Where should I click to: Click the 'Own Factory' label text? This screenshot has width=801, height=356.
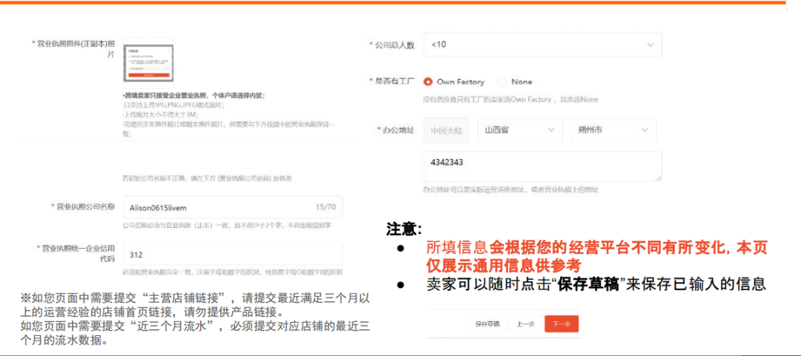point(461,82)
